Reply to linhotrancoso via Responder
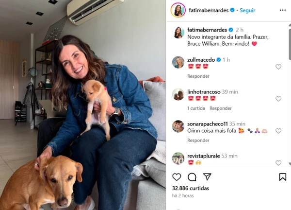 (x=221, y=108)
